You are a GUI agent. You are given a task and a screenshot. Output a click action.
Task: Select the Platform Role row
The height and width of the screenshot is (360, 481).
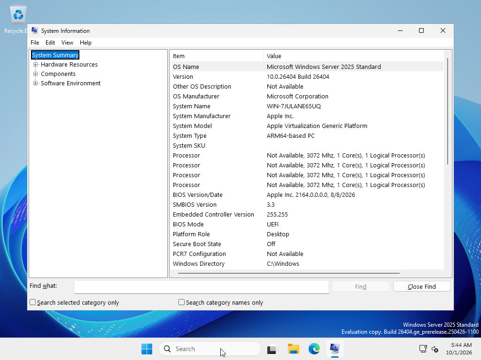[307, 234]
